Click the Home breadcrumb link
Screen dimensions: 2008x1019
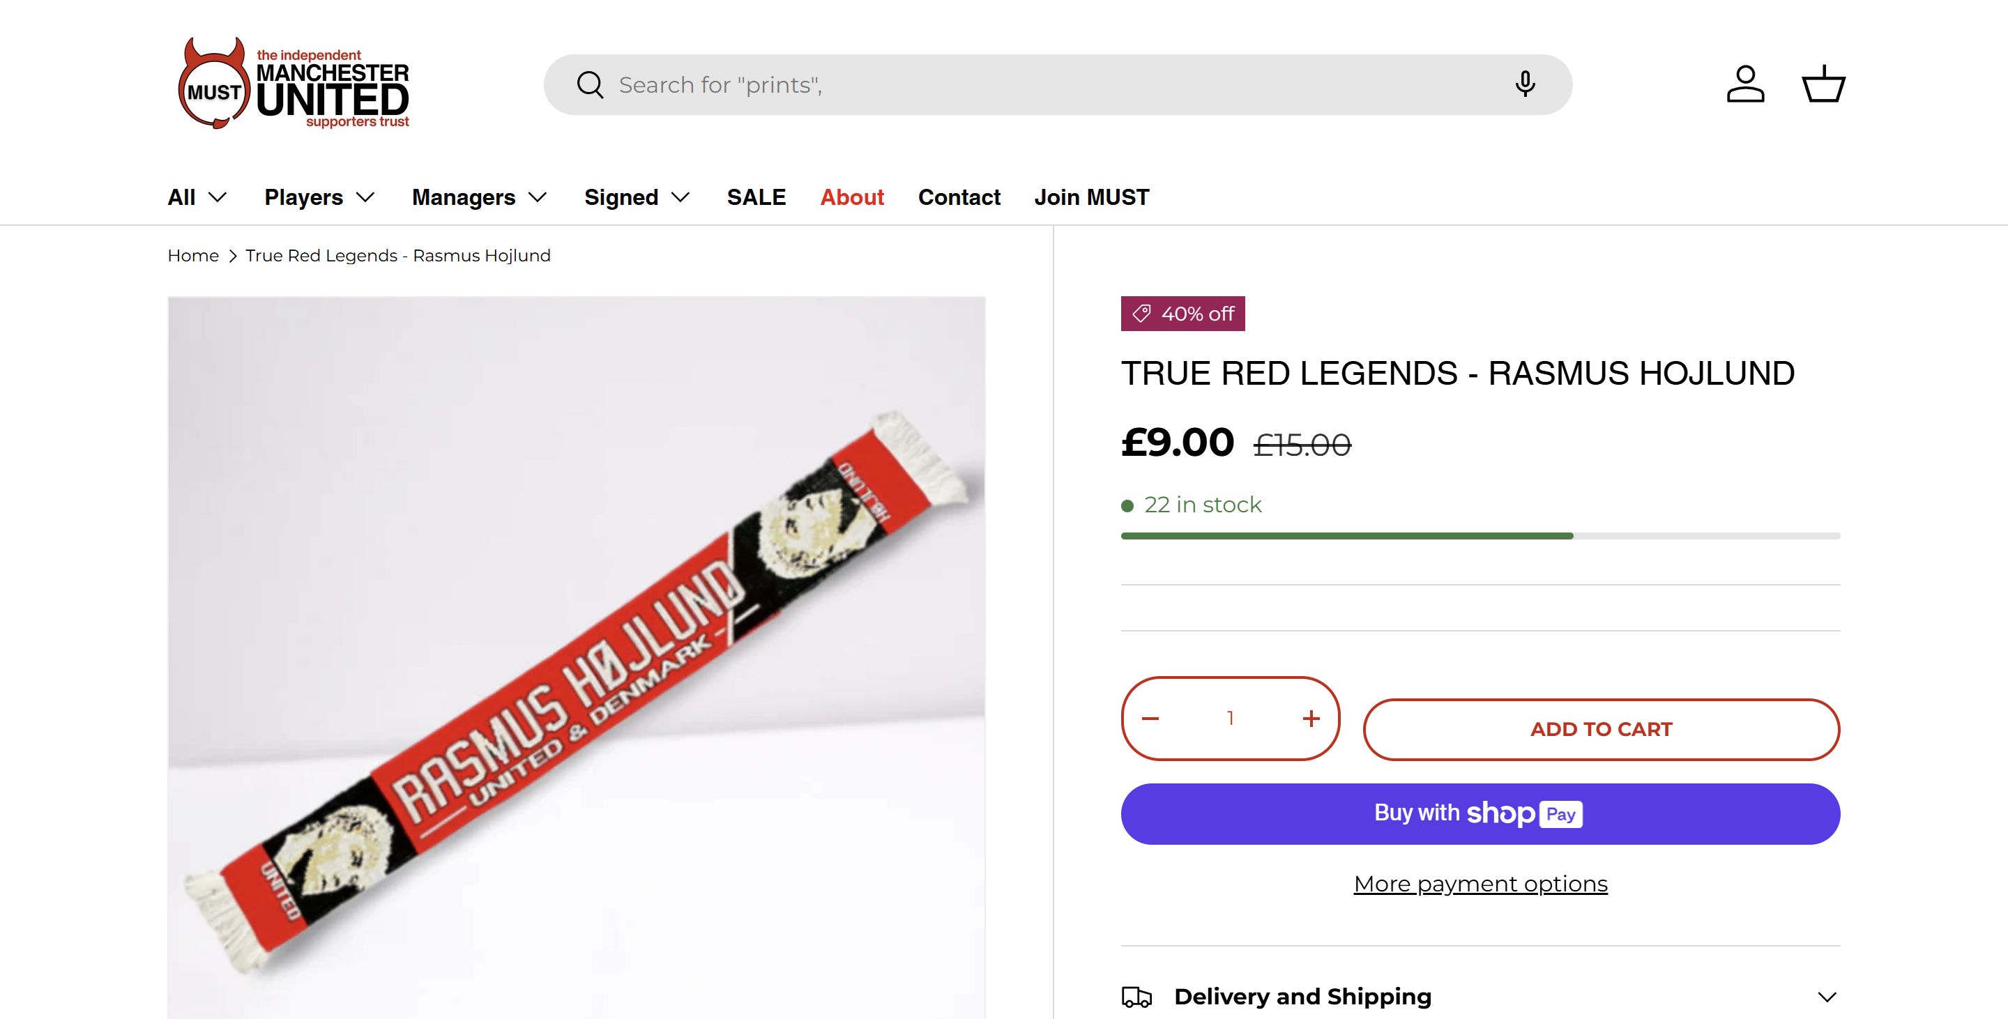pyautogui.click(x=193, y=256)
